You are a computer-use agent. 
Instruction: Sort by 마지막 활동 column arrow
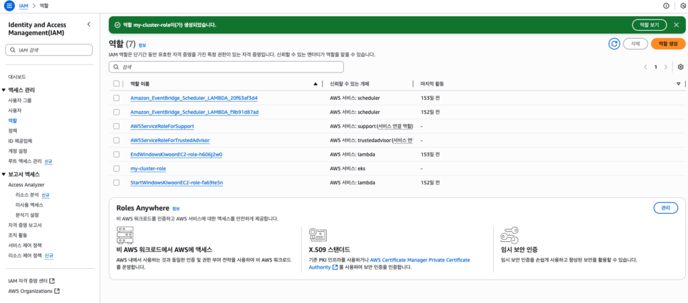click(x=678, y=84)
